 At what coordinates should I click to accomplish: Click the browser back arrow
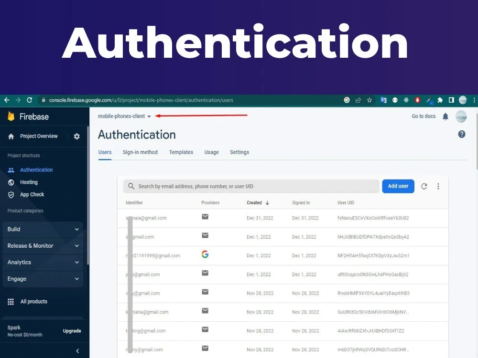pos(7,100)
